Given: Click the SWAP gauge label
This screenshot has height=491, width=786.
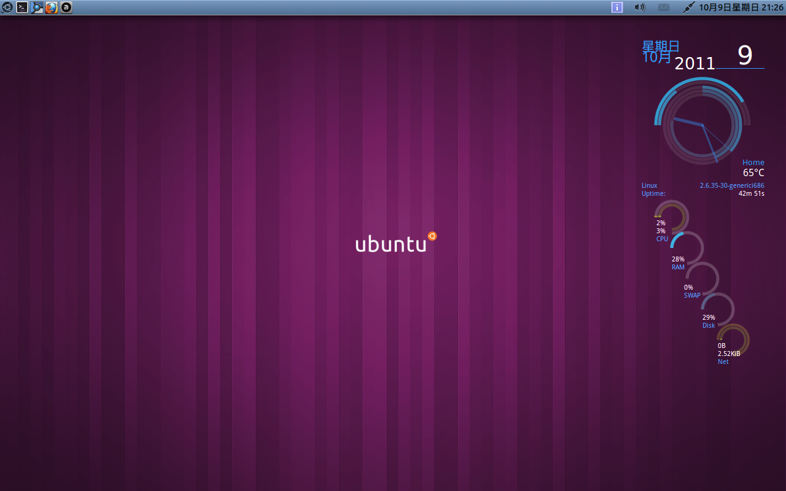Looking at the screenshot, I should [x=692, y=295].
